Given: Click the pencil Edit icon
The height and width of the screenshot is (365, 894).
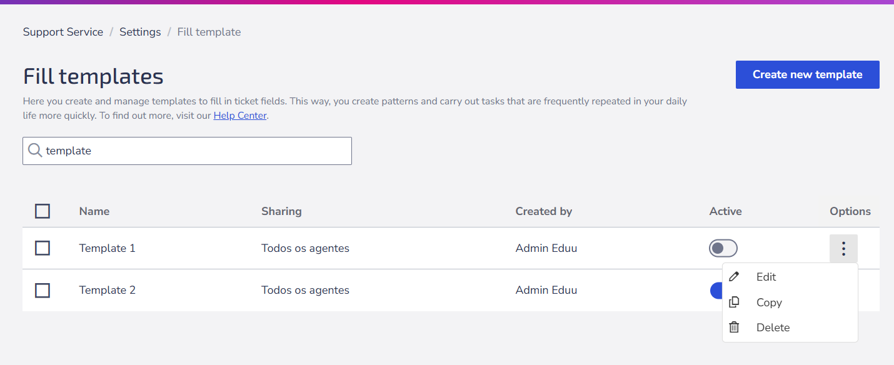Looking at the screenshot, I should (734, 276).
